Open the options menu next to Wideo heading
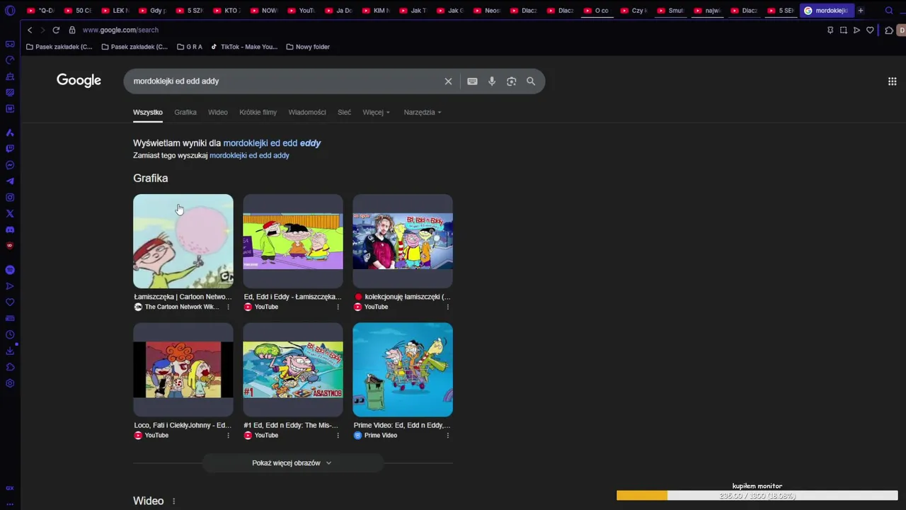The width and height of the screenshot is (906, 510). pos(173,501)
